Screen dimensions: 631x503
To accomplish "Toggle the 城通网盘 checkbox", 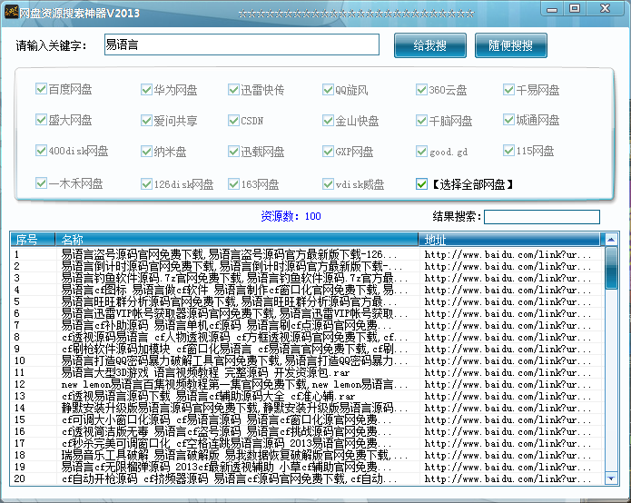I will [x=508, y=120].
